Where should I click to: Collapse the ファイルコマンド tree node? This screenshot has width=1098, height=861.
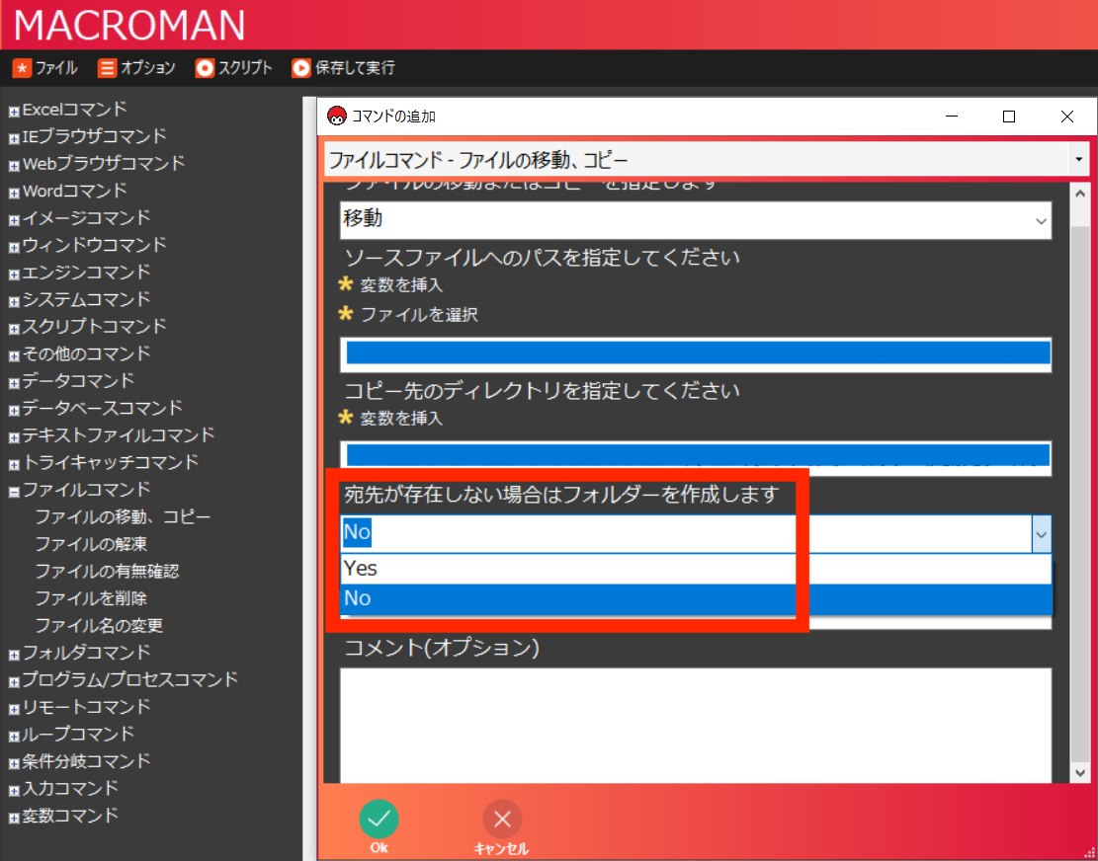point(13,492)
